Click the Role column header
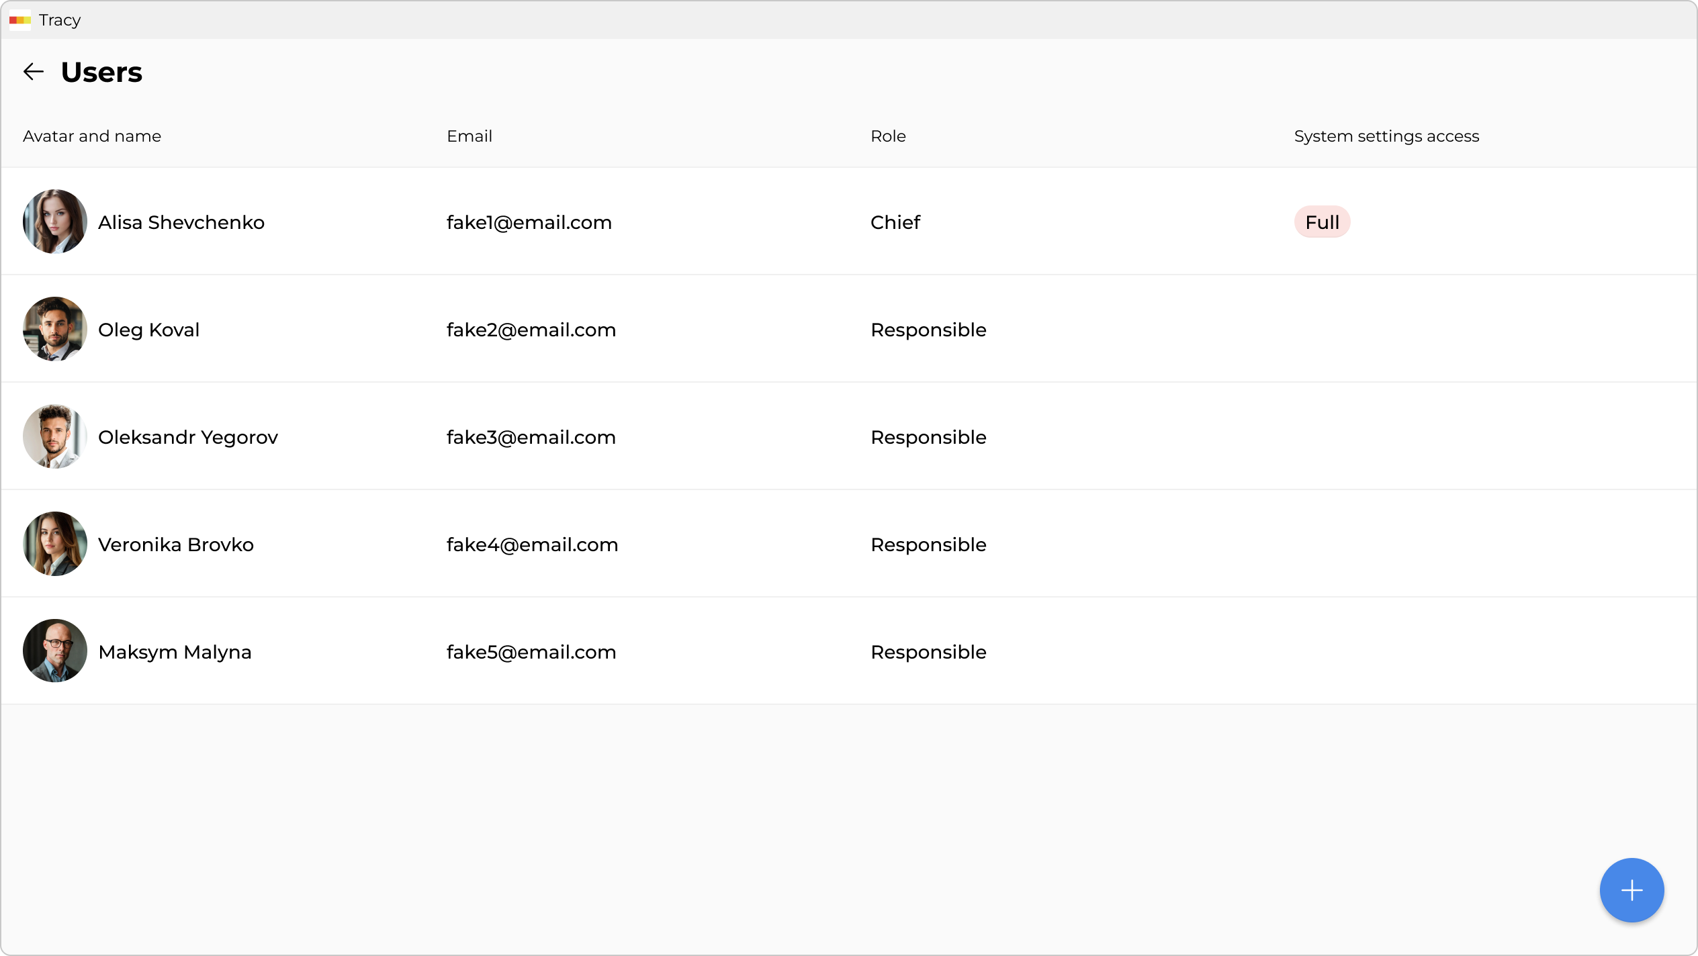1698x956 pixels. tap(887, 136)
